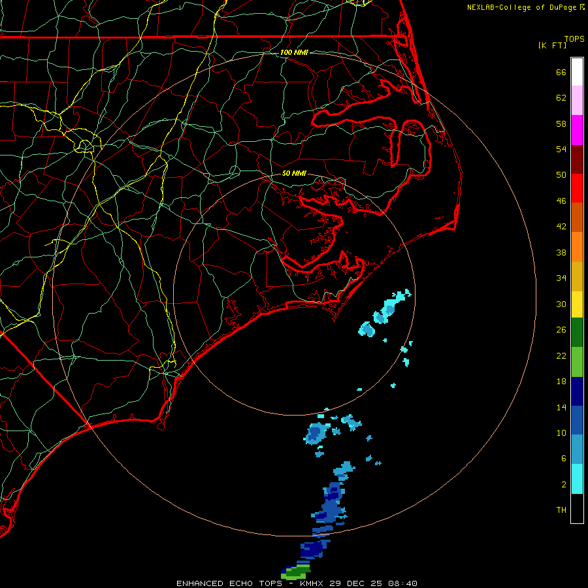Viewport: 588px width, 588px height.
Task: Select the black TH legend block
Action: (577, 508)
